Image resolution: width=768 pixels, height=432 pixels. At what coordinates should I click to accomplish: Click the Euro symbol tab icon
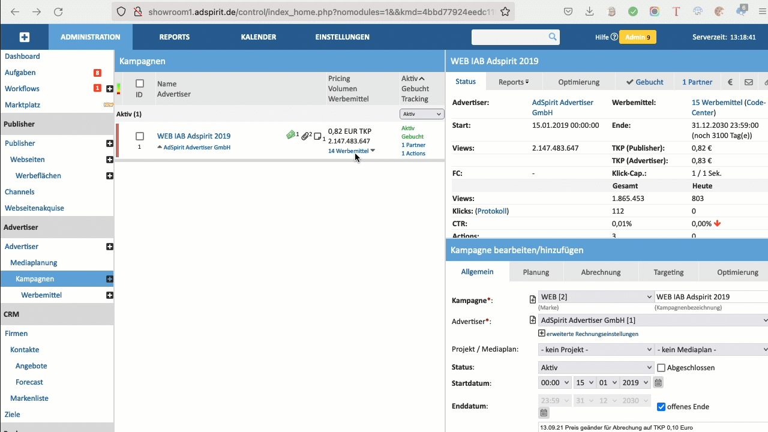click(x=730, y=82)
